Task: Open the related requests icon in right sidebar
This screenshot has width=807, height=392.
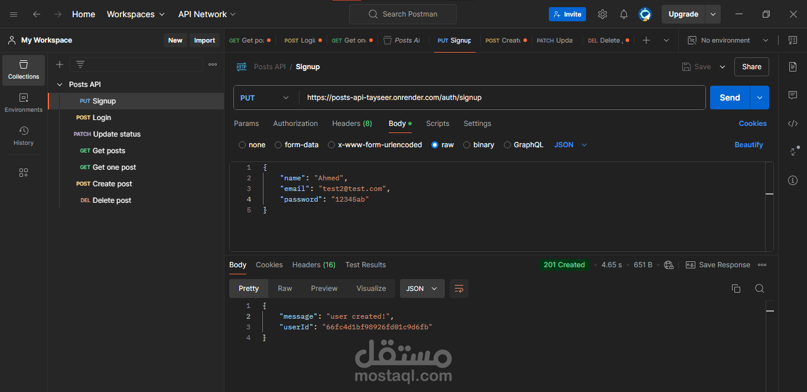Action: coord(793,151)
